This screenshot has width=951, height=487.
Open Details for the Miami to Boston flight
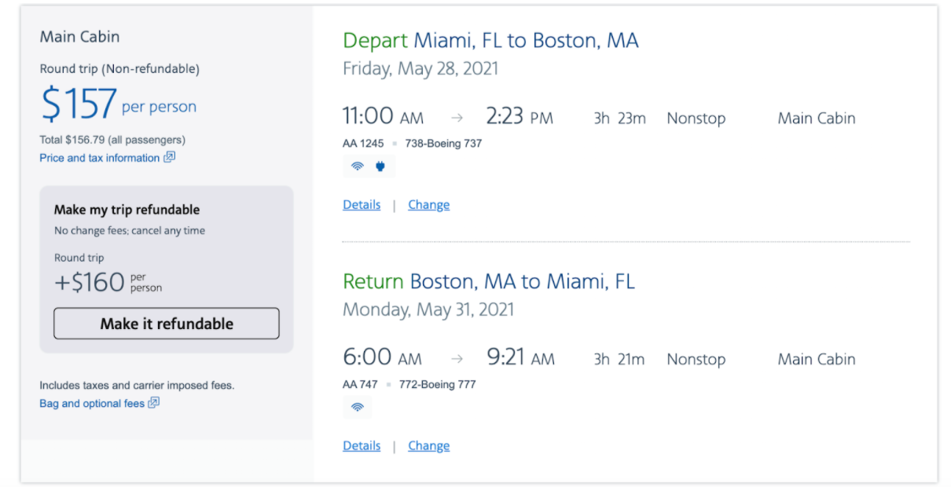click(362, 205)
